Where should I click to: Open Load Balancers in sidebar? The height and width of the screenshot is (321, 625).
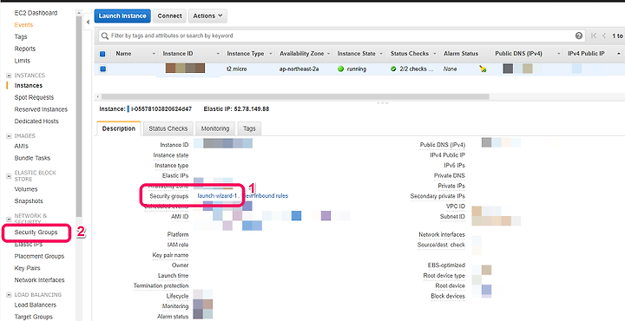coord(35,305)
